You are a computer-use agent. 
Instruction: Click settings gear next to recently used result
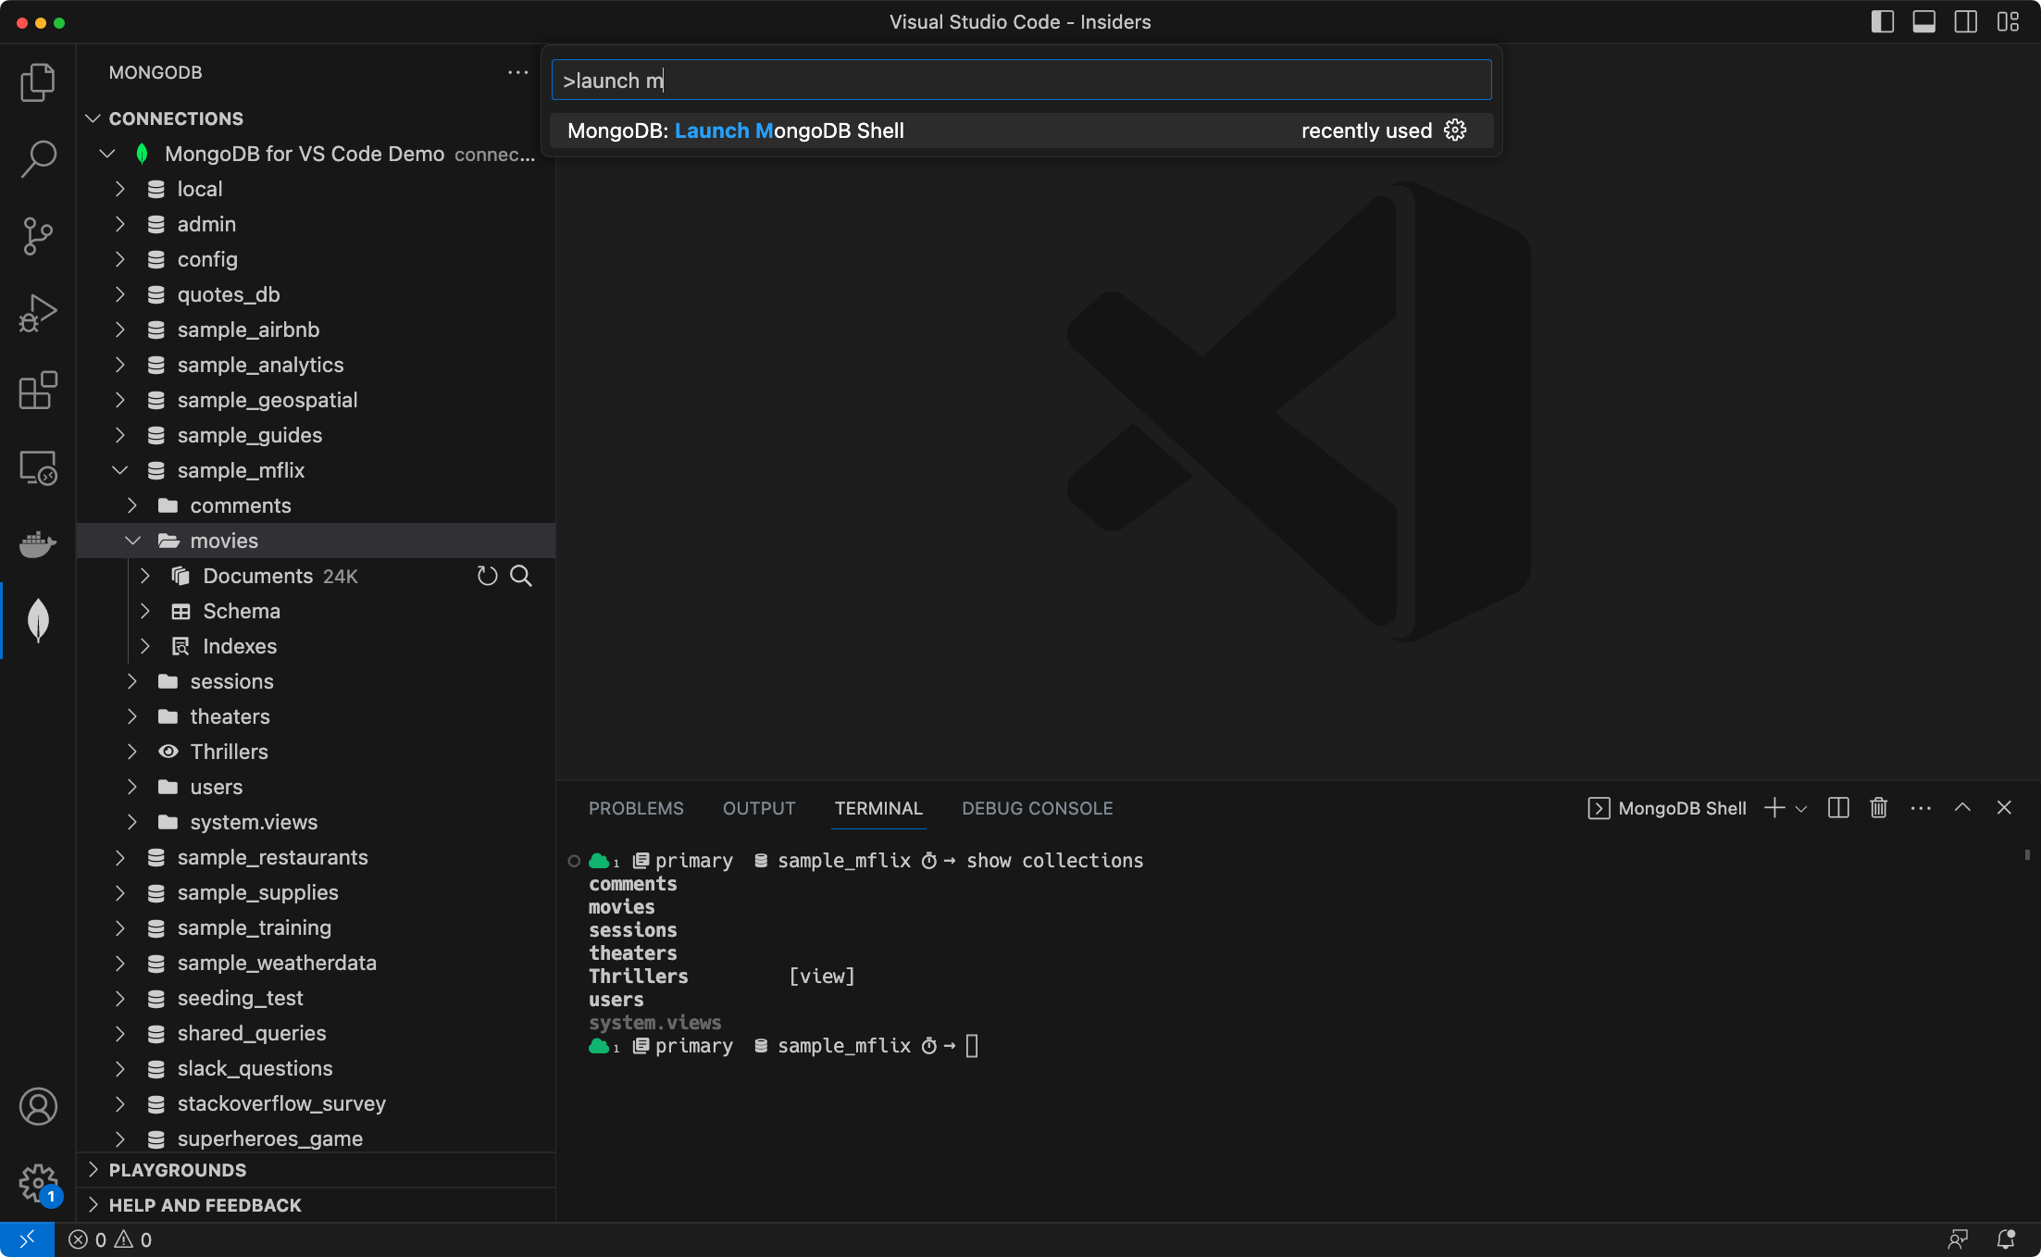[1456, 130]
